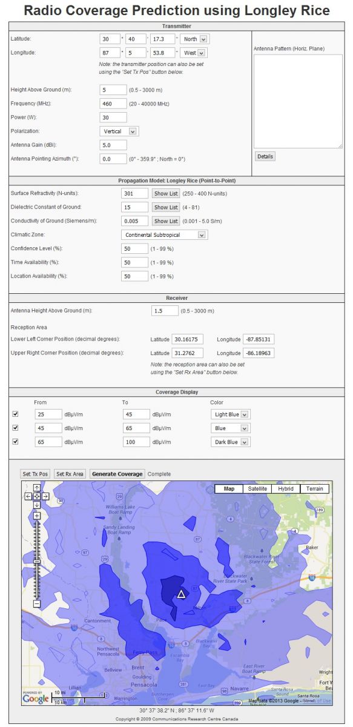This screenshot has height=727, width=353.
Task: Click the transmitter Height Above Ground field
Action: [113, 90]
